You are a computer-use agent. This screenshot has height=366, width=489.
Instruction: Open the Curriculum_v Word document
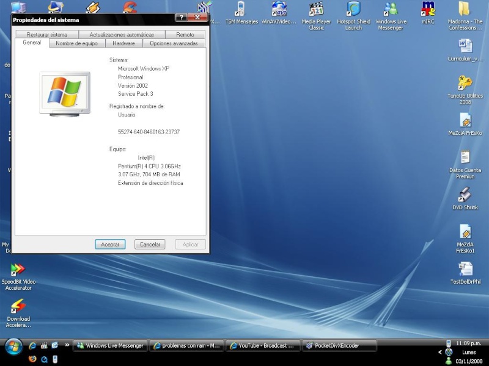[465, 50]
